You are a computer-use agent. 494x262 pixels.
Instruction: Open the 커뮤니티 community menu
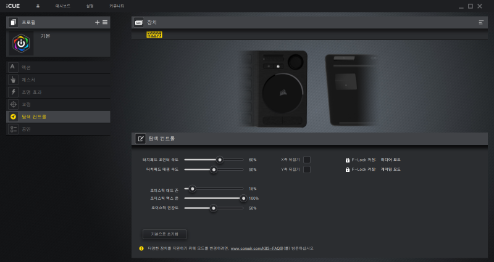117,6
